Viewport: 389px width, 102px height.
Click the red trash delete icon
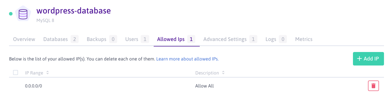[x=373, y=86]
